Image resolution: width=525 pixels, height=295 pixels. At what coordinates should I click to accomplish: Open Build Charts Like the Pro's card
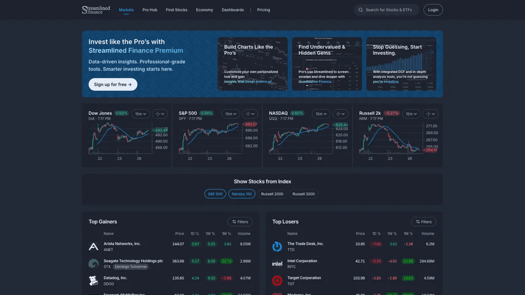[252, 64]
